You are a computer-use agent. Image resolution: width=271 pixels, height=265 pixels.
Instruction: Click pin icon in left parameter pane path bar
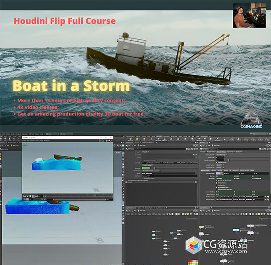pyautogui.click(x=195, y=145)
